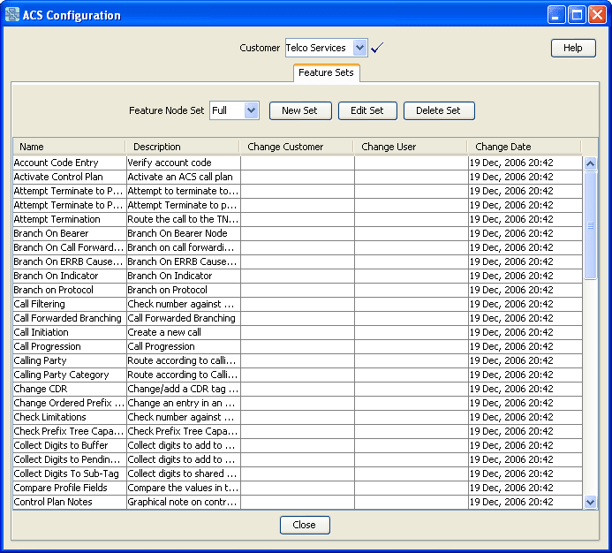Screen dimensions: 612x553
Task: Select the Change Ordered Prefix … row
Action: pos(298,403)
